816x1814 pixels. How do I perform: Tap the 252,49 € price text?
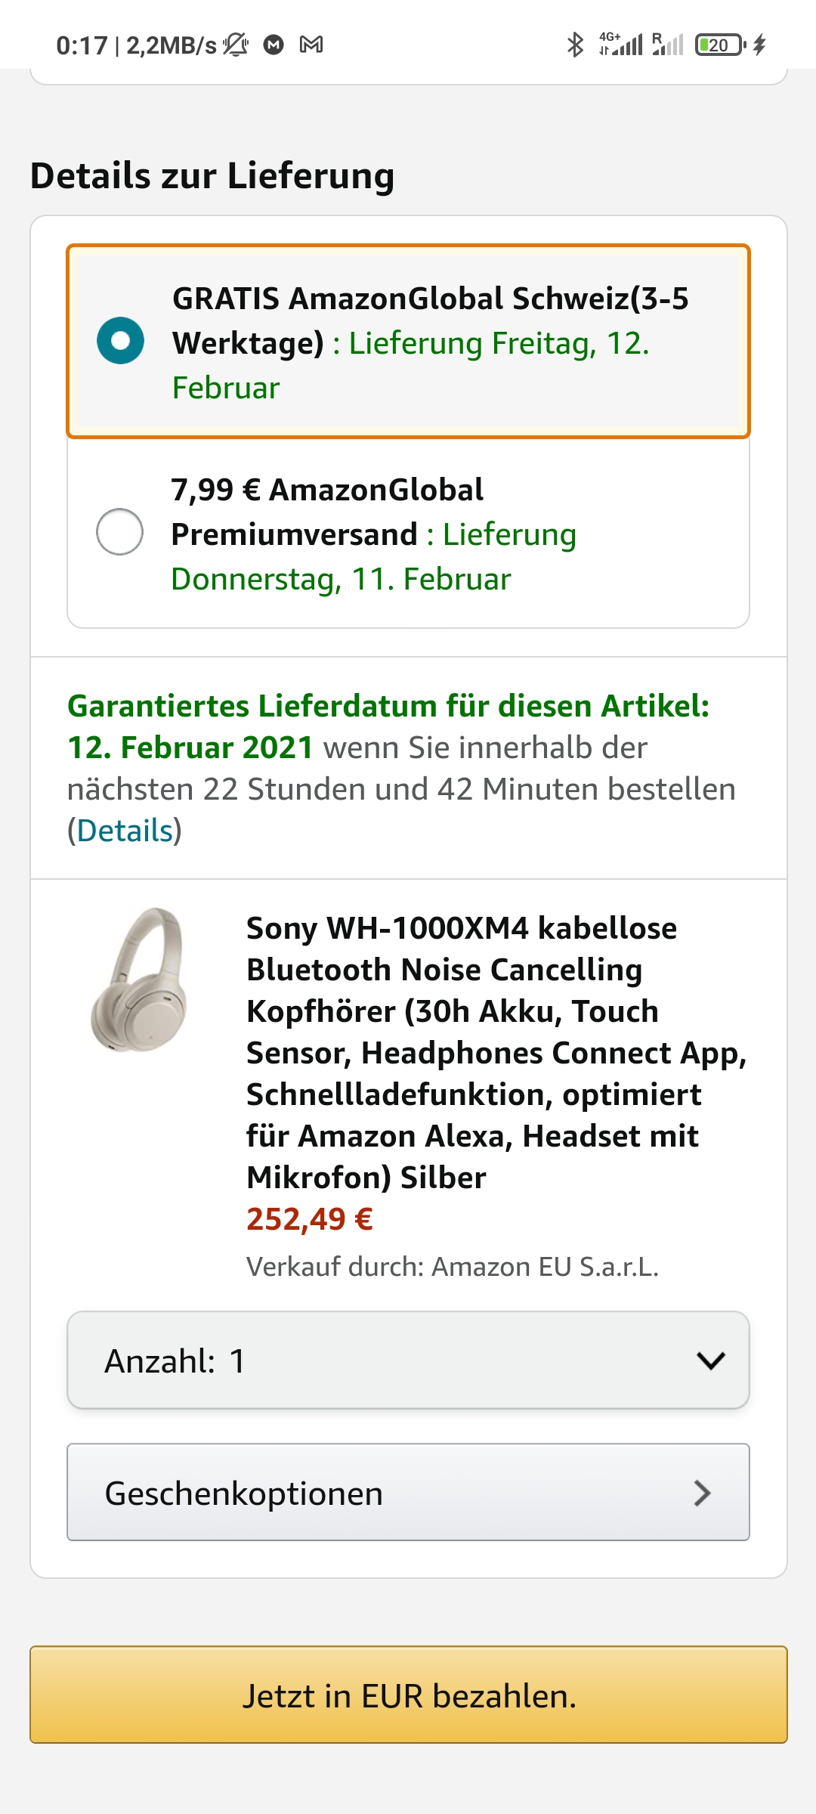click(x=310, y=1219)
